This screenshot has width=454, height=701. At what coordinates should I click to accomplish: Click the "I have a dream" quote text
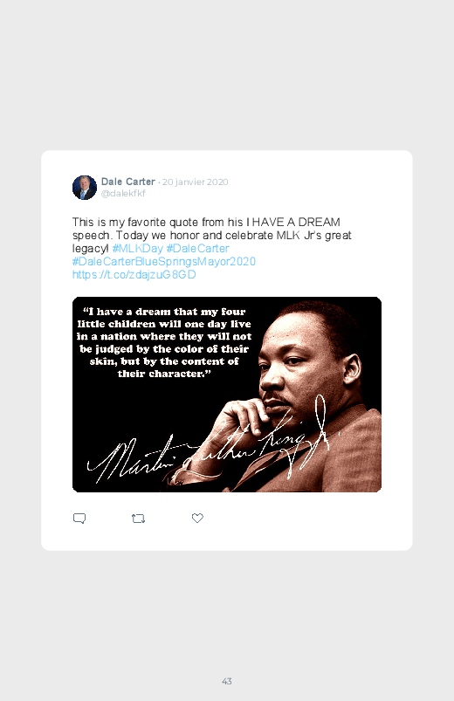click(164, 342)
